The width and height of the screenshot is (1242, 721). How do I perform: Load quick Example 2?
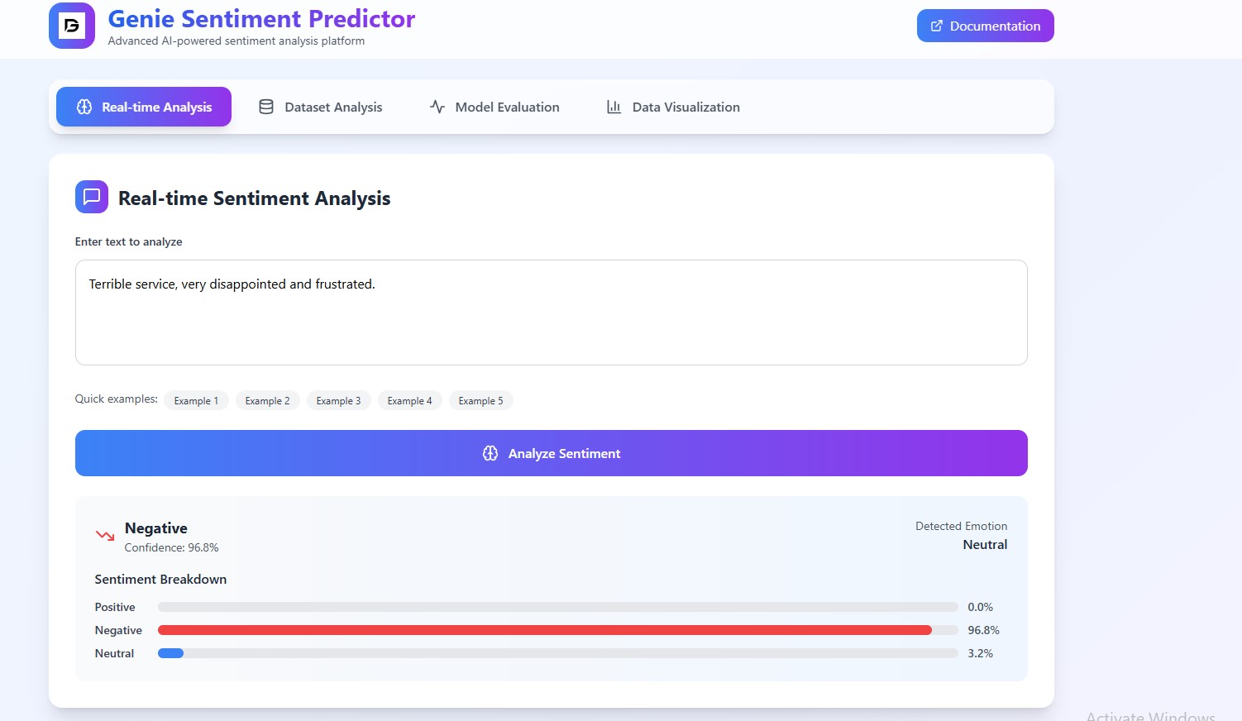(267, 401)
